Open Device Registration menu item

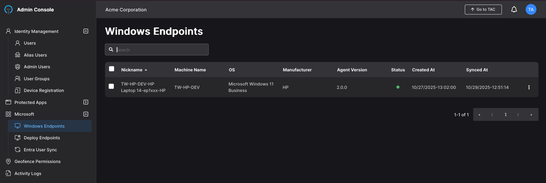click(44, 90)
